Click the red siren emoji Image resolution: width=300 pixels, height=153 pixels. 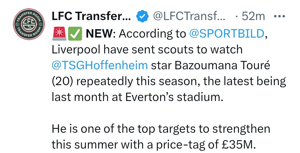tap(58, 34)
